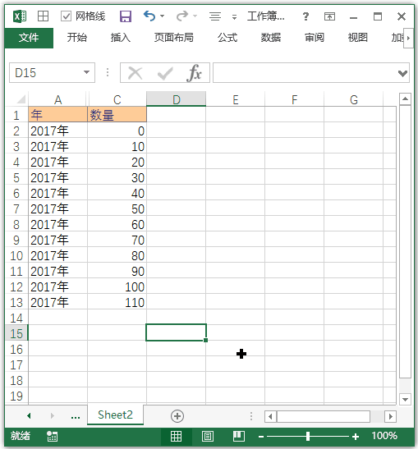Open the Name Box dropdown arrow
Screen dimensions: 418x449
[86, 72]
